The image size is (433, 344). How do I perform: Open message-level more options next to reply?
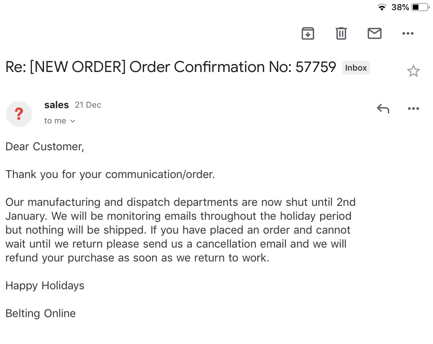[x=414, y=109]
